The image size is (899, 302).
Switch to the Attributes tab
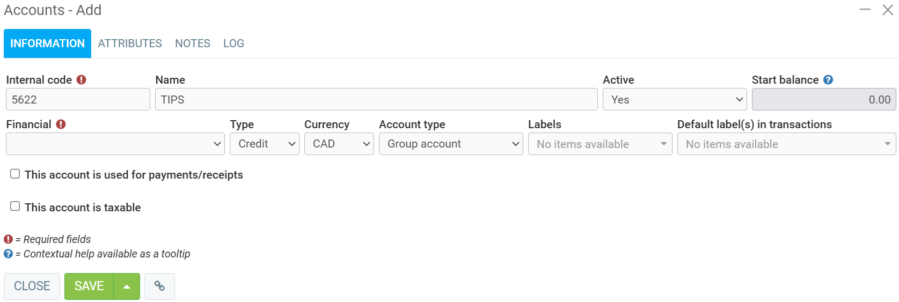pyautogui.click(x=130, y=43)
